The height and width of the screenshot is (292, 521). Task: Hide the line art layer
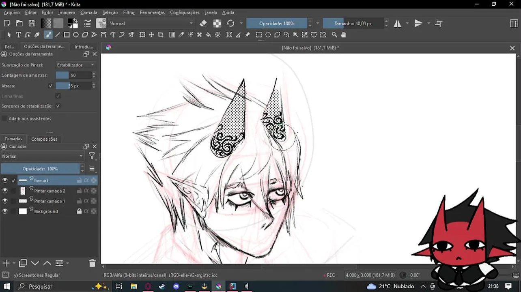pos(5,180)
